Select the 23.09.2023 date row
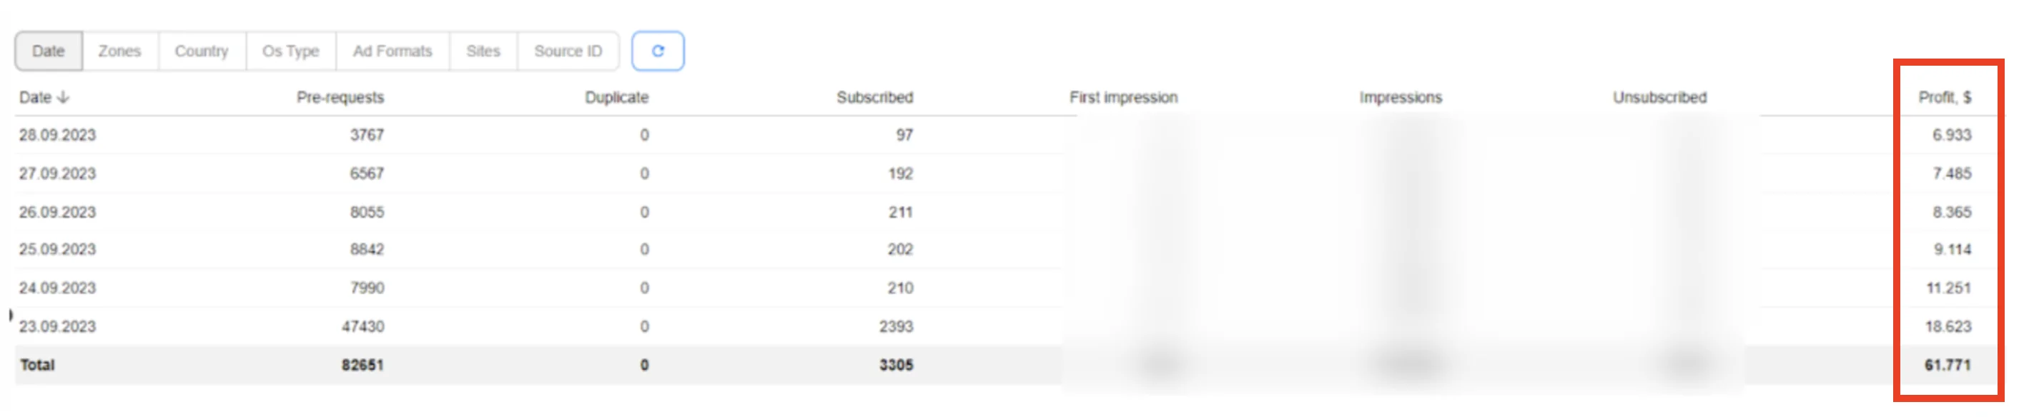This screenshot has height=417, width=2024. coord(1006,327)
